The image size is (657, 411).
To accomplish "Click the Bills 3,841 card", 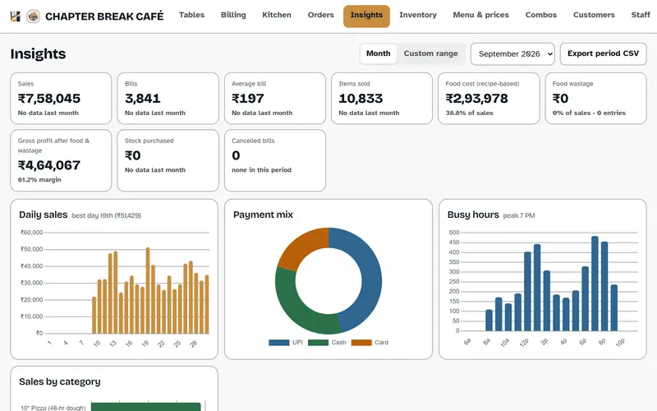I will coord(168,99).
